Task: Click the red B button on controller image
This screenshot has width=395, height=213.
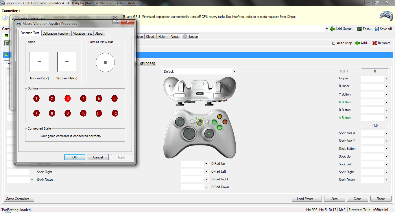Action: tap(225, 122)
